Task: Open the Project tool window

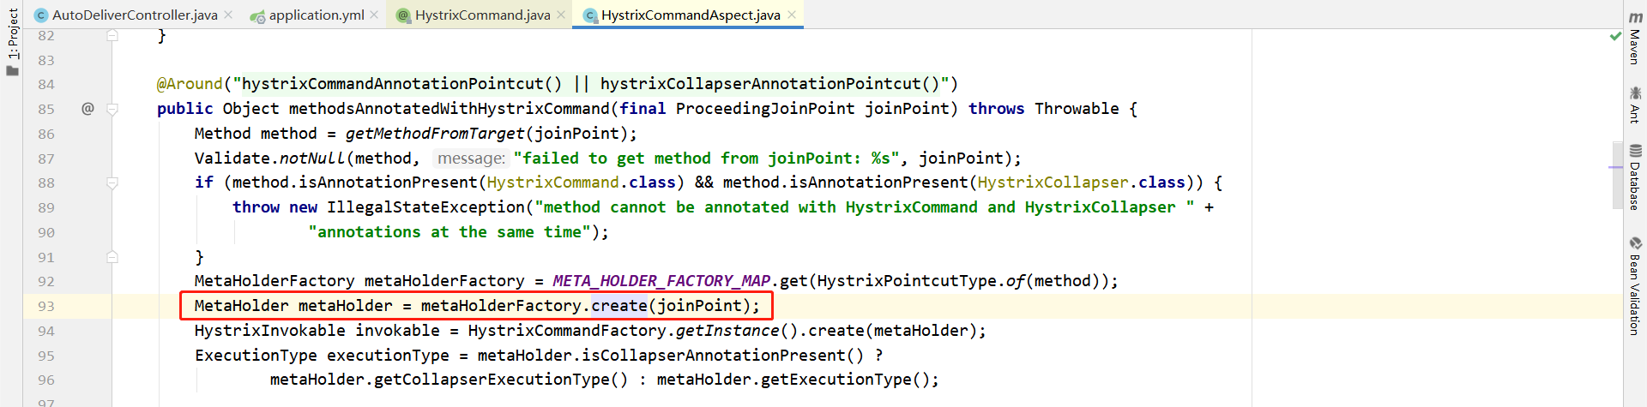Action: pos(12,41)
